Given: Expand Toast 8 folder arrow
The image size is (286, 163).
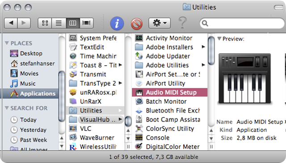Looking at the screenshot, I should (120, 65).
